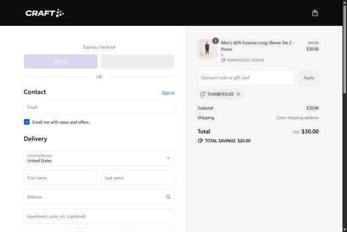Focus the Email input field
Image resolution: width=347 pixels, height=232 pixels.
click(x=99, y=107)
